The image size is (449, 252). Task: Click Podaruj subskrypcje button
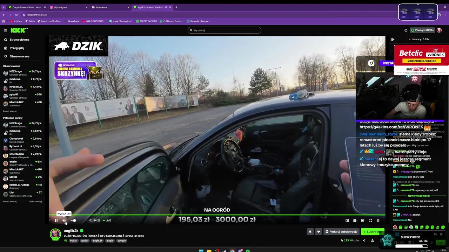(x=341, y=232)
